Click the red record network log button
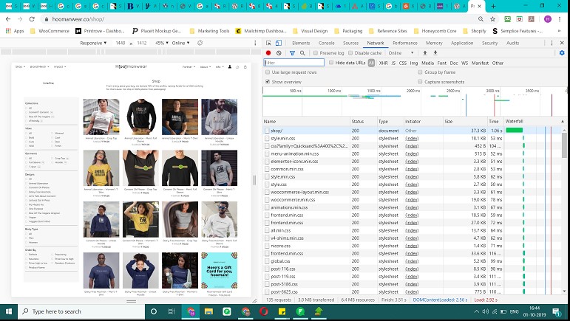 coord(268,53)
